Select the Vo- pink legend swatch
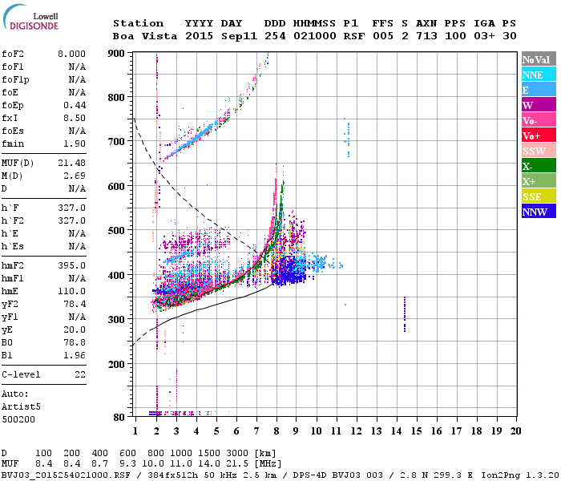Viewport: 561px width, 481px height. pyautogui.click(x=539, y=120)
